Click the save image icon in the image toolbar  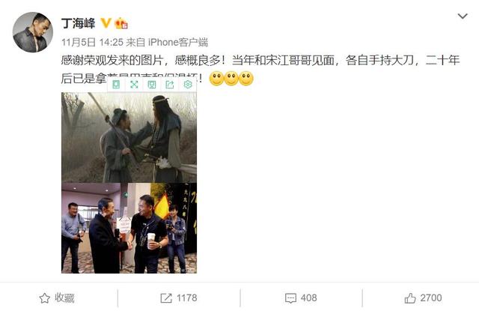(x=152, y=85)
